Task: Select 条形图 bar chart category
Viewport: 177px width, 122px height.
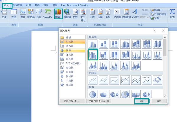Action: click(73, 55)
